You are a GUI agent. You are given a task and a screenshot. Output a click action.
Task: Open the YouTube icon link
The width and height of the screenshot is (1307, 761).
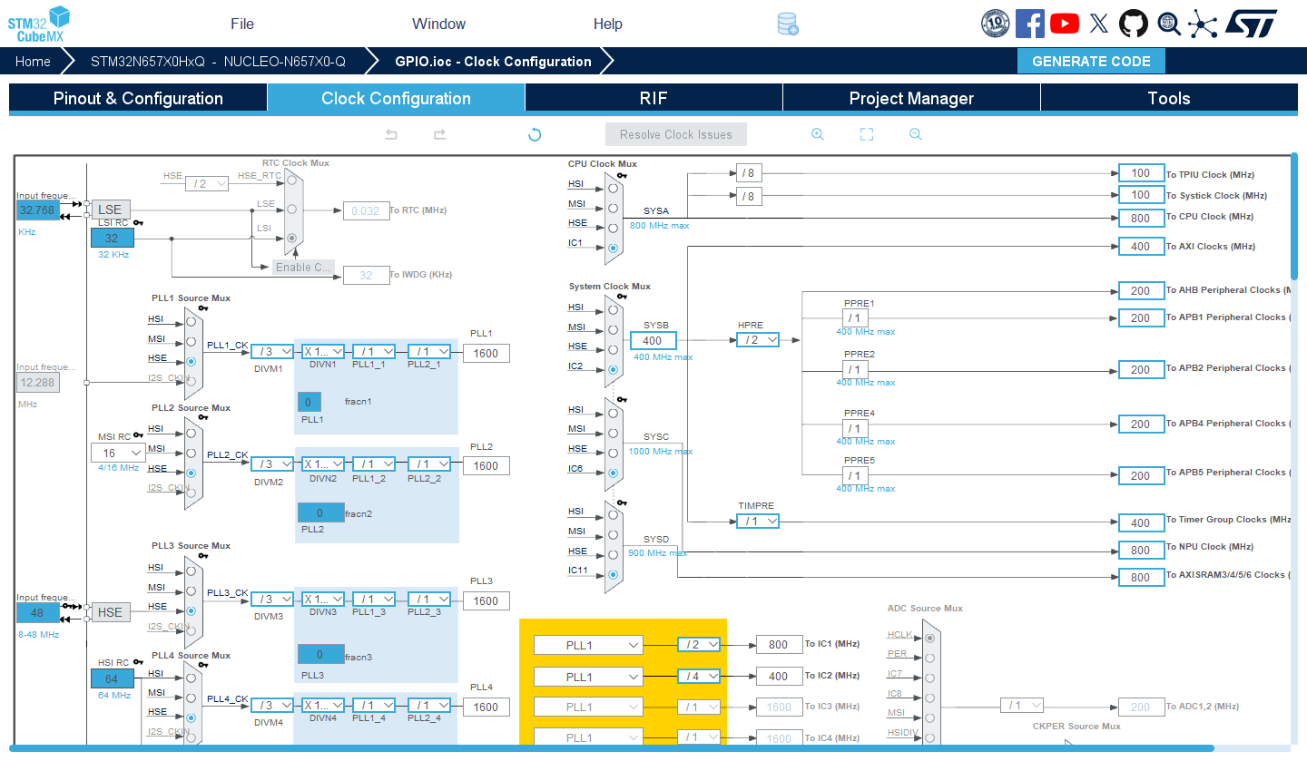(x=1064, y=24)
